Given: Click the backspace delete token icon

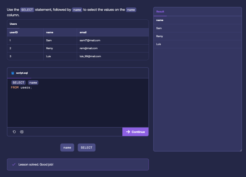Looking at the screenshot, I should point(22,132).
